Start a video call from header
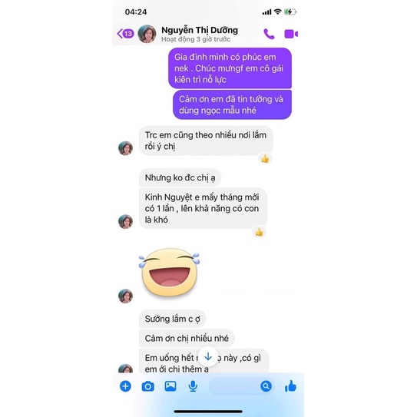Viewport: 417px width, 417px height. [x=291, y=34]
